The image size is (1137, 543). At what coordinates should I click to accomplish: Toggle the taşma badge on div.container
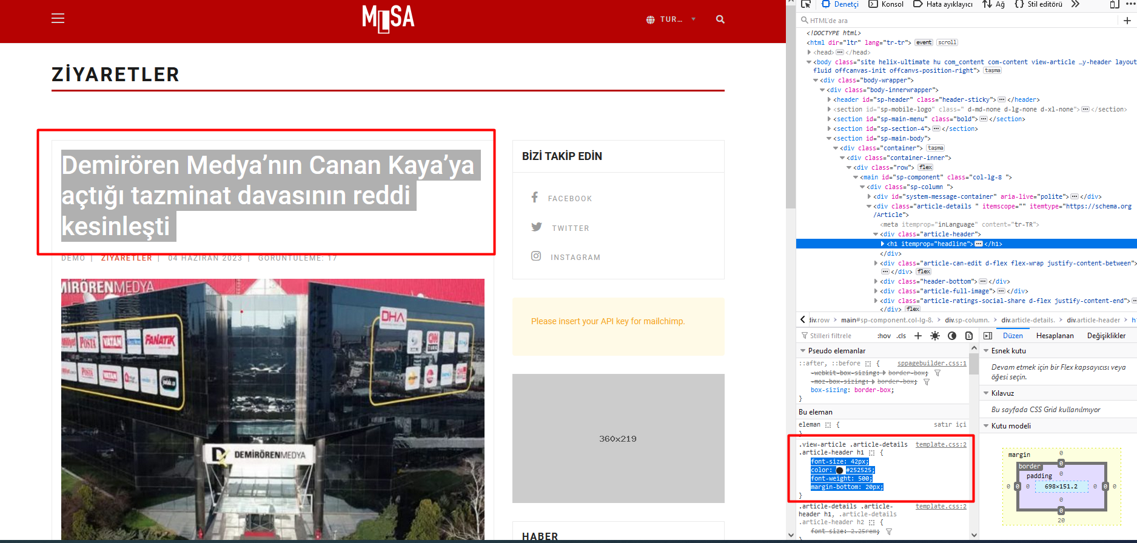tap(936, 148)
